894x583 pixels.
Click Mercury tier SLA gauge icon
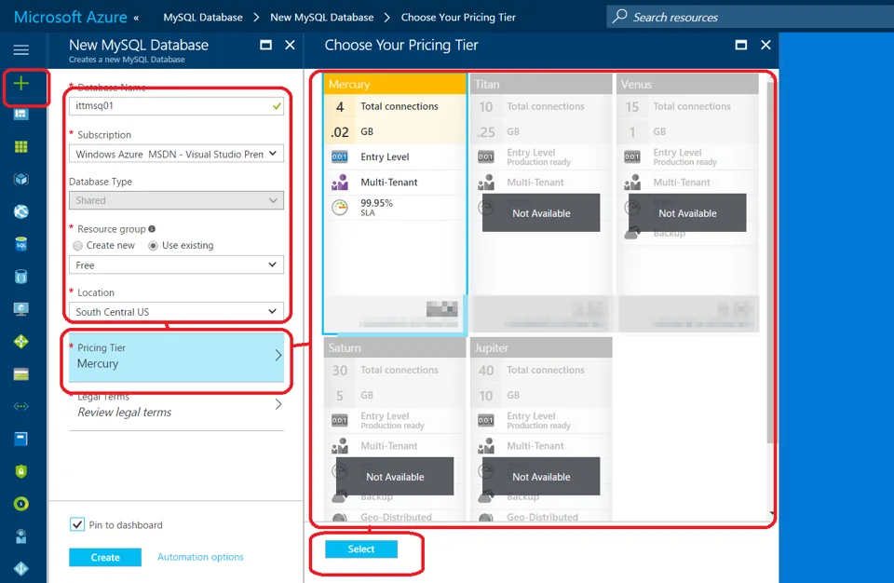pos(340,208)
